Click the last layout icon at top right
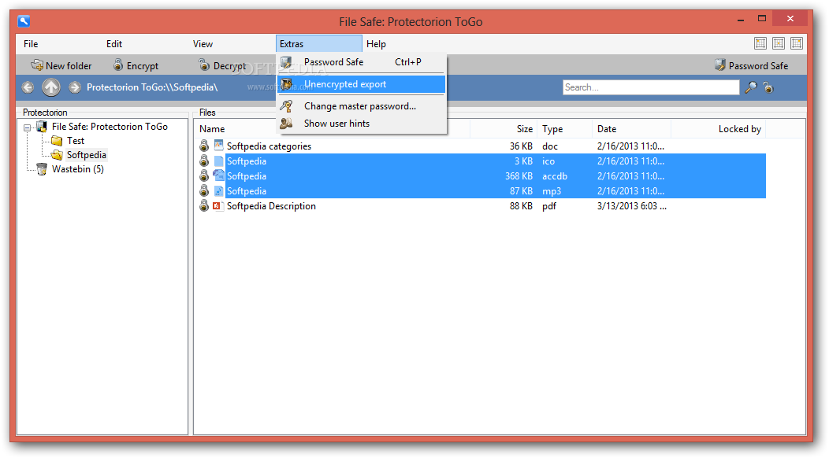Screen dimensions: 829x458 (796, 43)
